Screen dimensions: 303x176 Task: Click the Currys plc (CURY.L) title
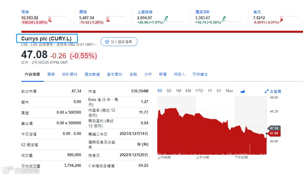pyautogui.click(x=46, y=39)
